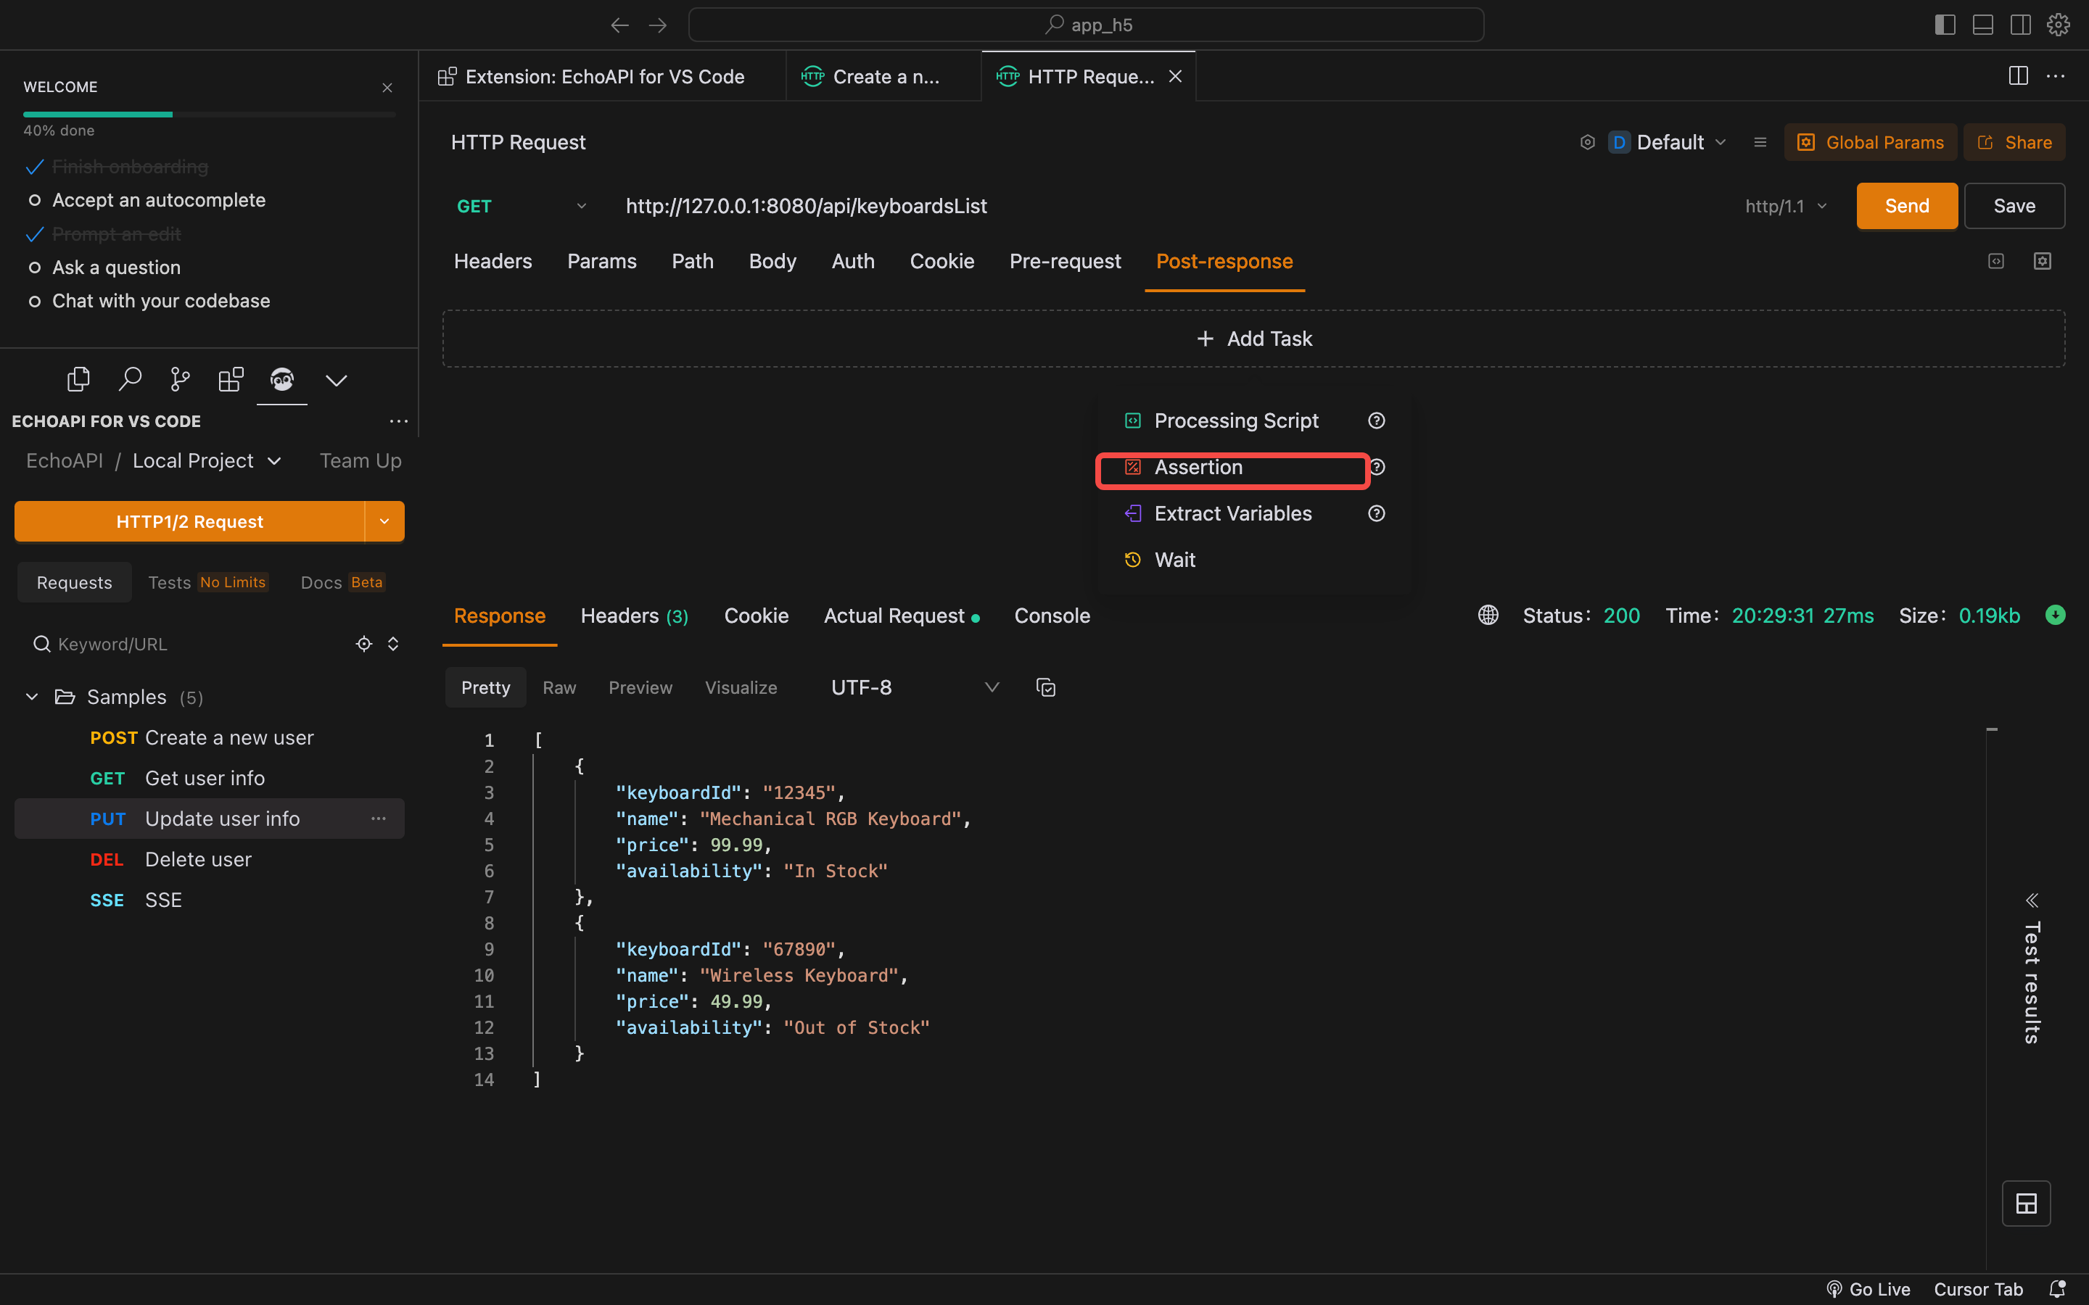The image size is (2089, 1305).
Task: Go back with the left arrow
Action: pyautogui.click(x=619, y=25)
